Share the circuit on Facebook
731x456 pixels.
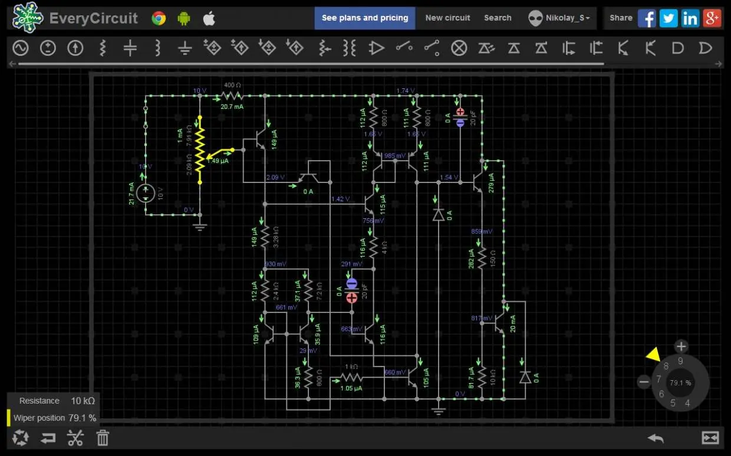pos(647,18)
